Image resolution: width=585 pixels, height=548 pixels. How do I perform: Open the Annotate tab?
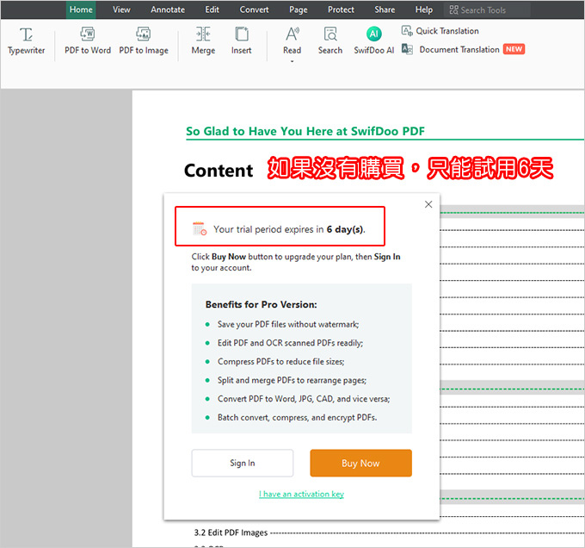[x=168, y=9]
